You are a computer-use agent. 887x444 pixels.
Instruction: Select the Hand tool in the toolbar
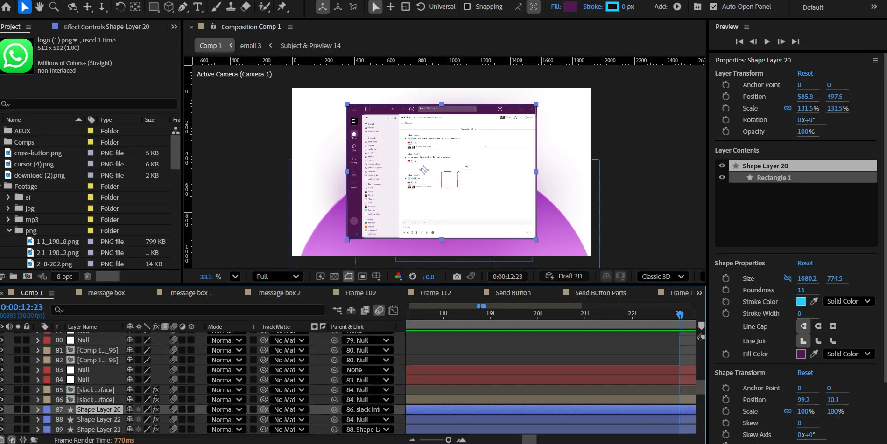(x=39, y=7)
